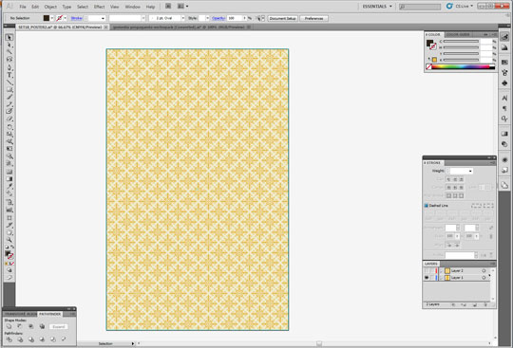
Task: Click Outline pathfinder icon
Action: click(52, 339)
